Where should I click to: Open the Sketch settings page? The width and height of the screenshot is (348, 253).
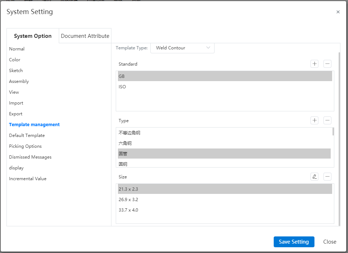pos(16,71)
